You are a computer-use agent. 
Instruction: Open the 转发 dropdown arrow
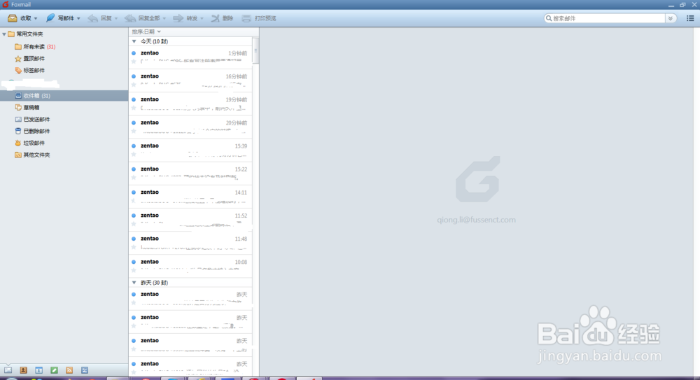coord(202,19)
